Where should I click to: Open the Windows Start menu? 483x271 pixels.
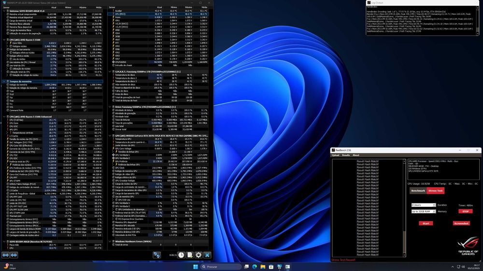pos(196,267)
